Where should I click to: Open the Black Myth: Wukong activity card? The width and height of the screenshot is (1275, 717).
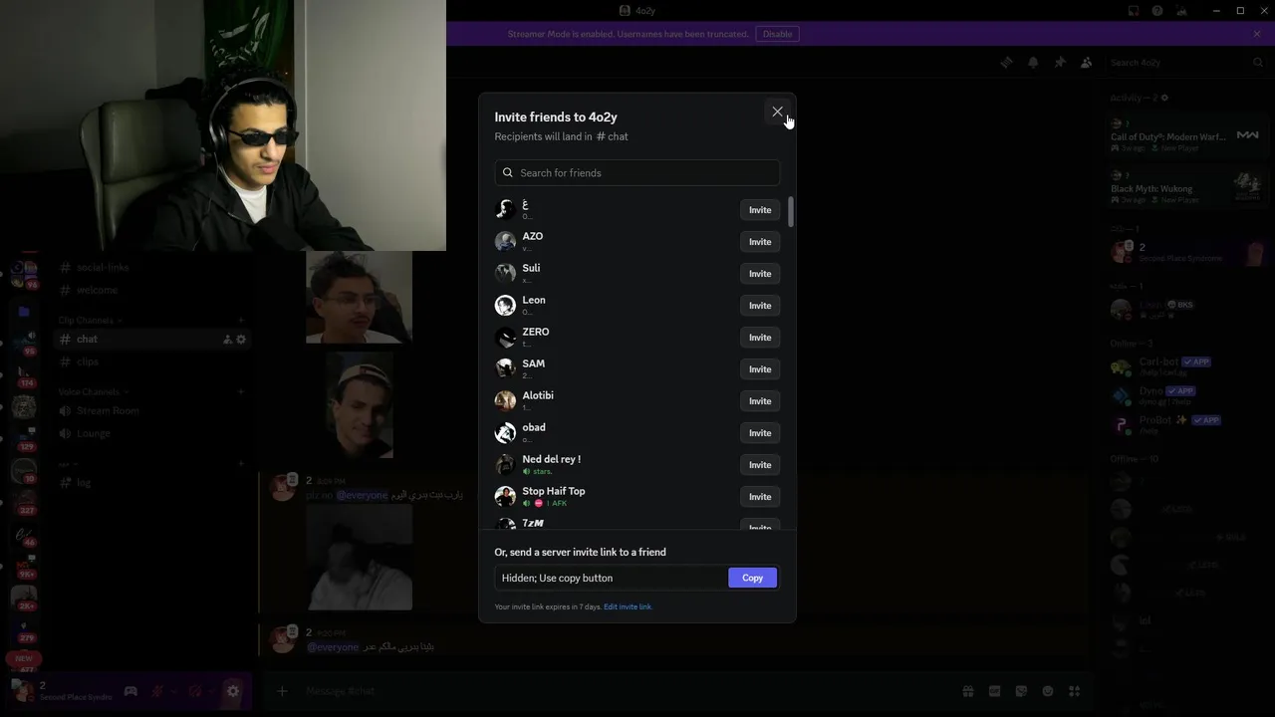[1186, 186]
